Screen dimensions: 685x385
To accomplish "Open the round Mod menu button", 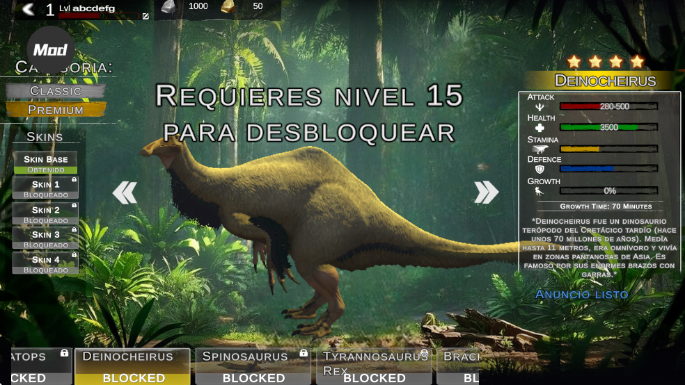I will 50,49.
